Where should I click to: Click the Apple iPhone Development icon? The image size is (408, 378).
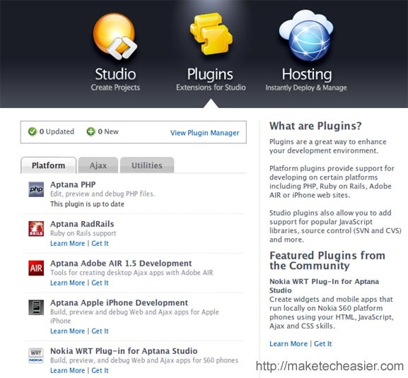pos(36,307)
